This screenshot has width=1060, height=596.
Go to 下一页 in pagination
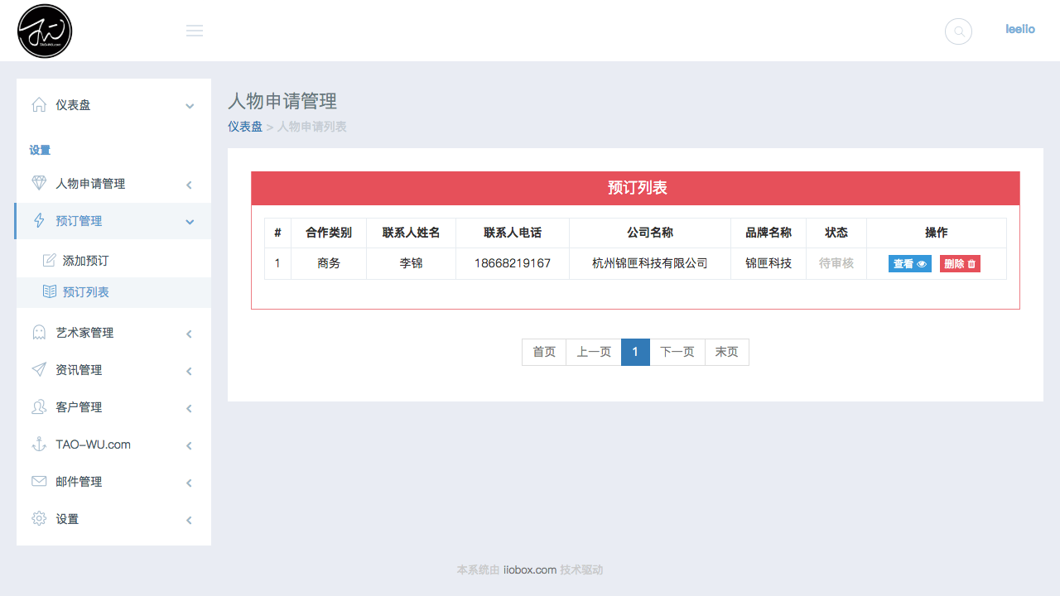coord(677,352)
